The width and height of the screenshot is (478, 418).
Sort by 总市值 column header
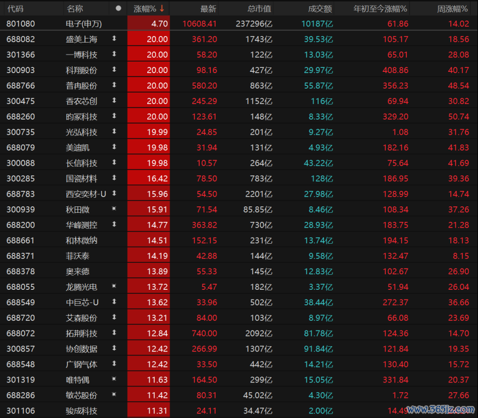pos(259,9)
